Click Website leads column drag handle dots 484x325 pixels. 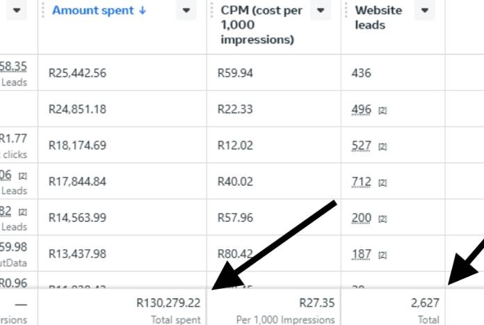pos(346,10)
